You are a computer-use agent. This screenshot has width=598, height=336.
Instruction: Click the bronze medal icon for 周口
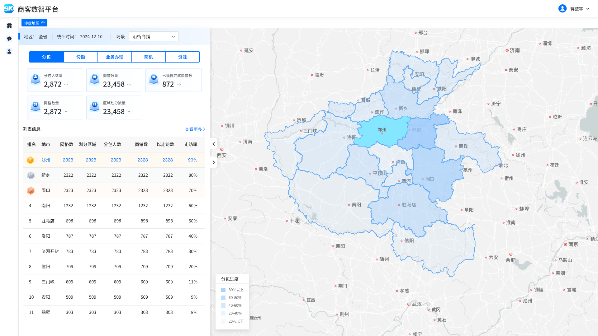click(31, 190)
